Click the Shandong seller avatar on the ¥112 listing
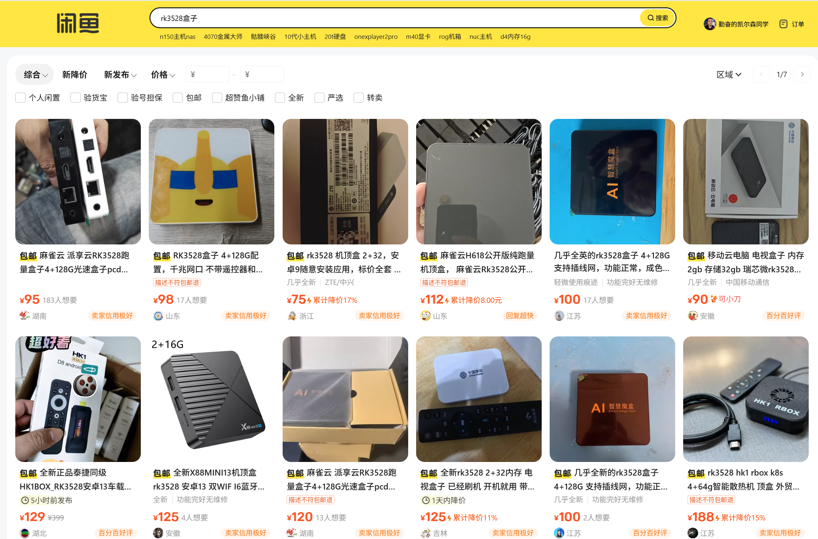Viewport: 818px width, 539px height. [x=425, y=315]
